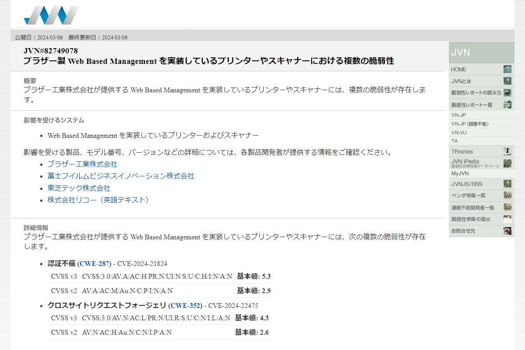Open JVN iPedia menu item

pos(481,163)
